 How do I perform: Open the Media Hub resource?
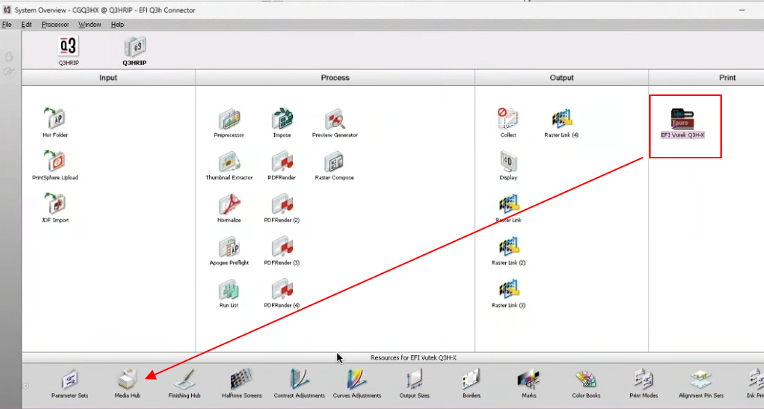[x=127, y=379]
